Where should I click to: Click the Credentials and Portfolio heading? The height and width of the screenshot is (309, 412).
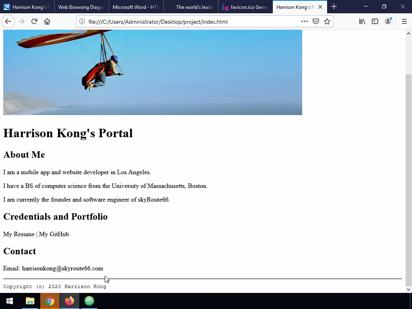pyautogui.click(x=56, y=217)
